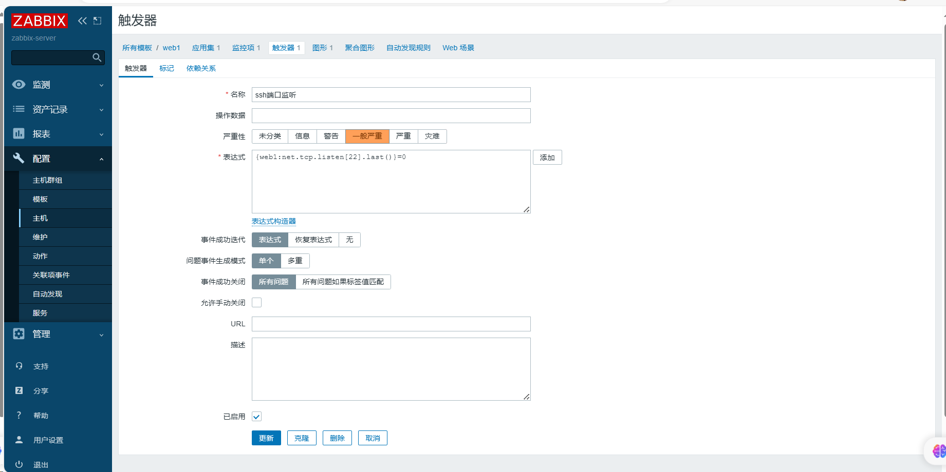946x472 pixels.
Task: Click the chart icon for 报表
Action: 18,133
